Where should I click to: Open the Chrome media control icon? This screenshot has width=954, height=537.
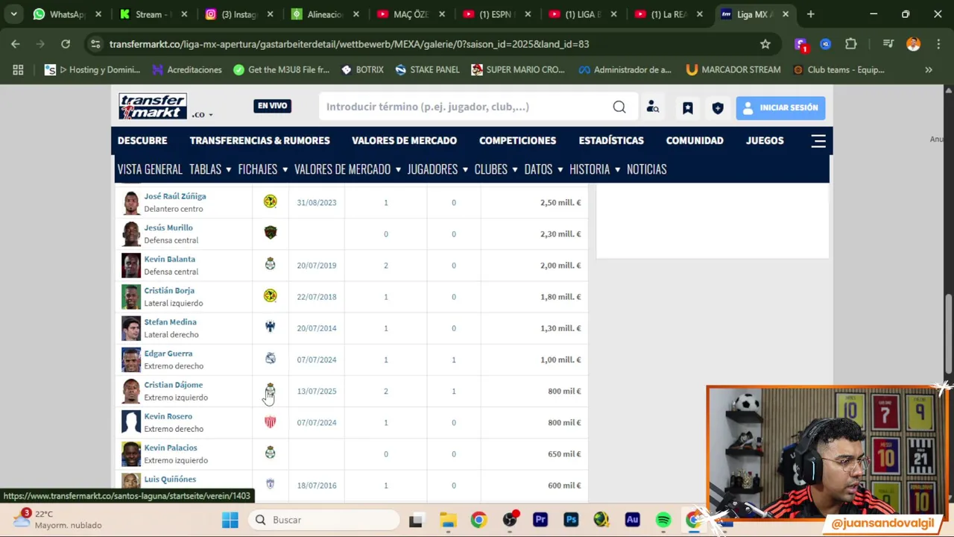[888, 44]
